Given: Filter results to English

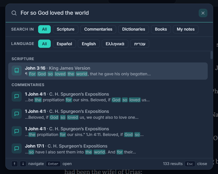Looking at the screenshot, I should pyautogui.click(x=89, y=44).
